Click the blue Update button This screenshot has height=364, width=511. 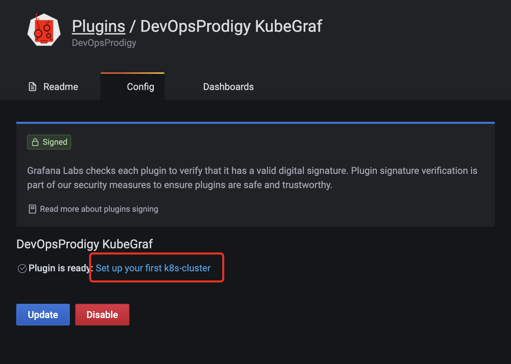click(x=43, y=315)
